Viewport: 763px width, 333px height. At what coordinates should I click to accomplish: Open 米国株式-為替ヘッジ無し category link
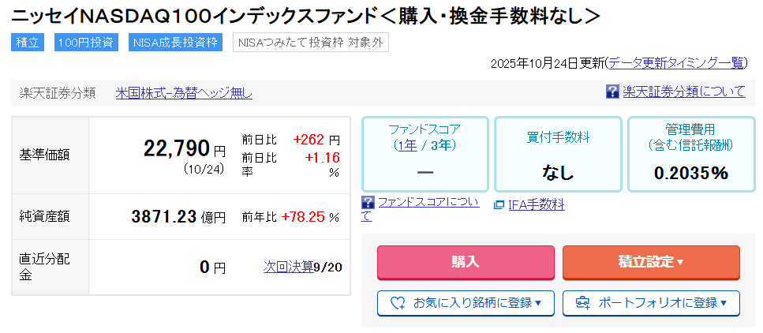(184, 92)
